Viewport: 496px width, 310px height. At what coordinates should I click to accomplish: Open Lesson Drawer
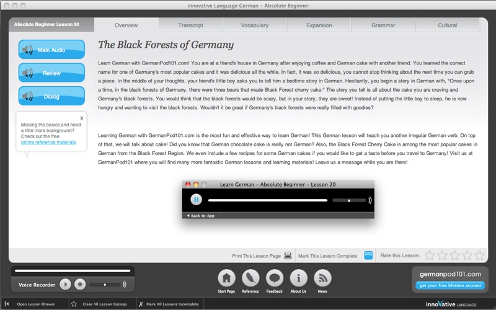[36, 304]
